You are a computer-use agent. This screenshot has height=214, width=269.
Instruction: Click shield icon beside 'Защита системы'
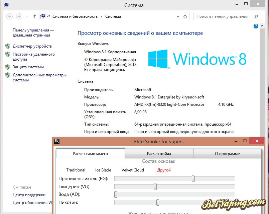[x=8, y=67]
